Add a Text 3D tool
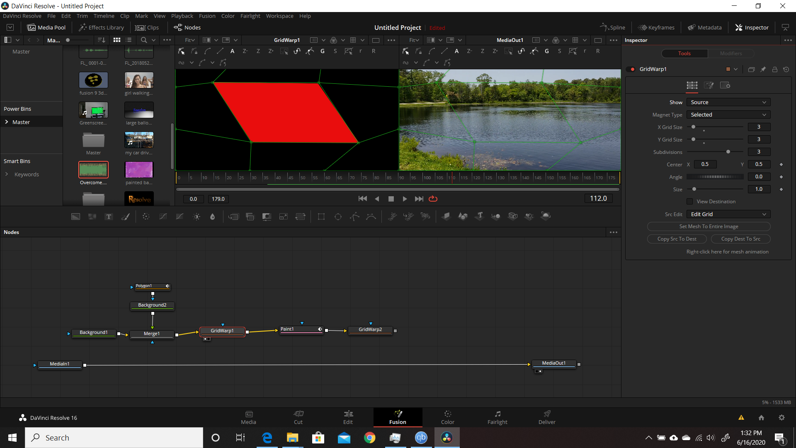This screenshot has width=796, height=448. coord(480,216)
